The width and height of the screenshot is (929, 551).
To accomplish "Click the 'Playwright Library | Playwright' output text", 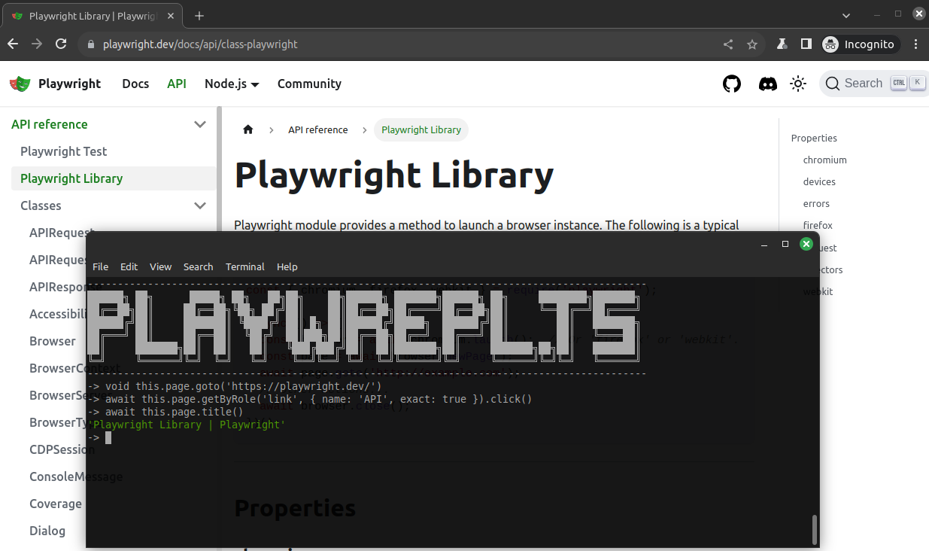I will pos(187,425).
